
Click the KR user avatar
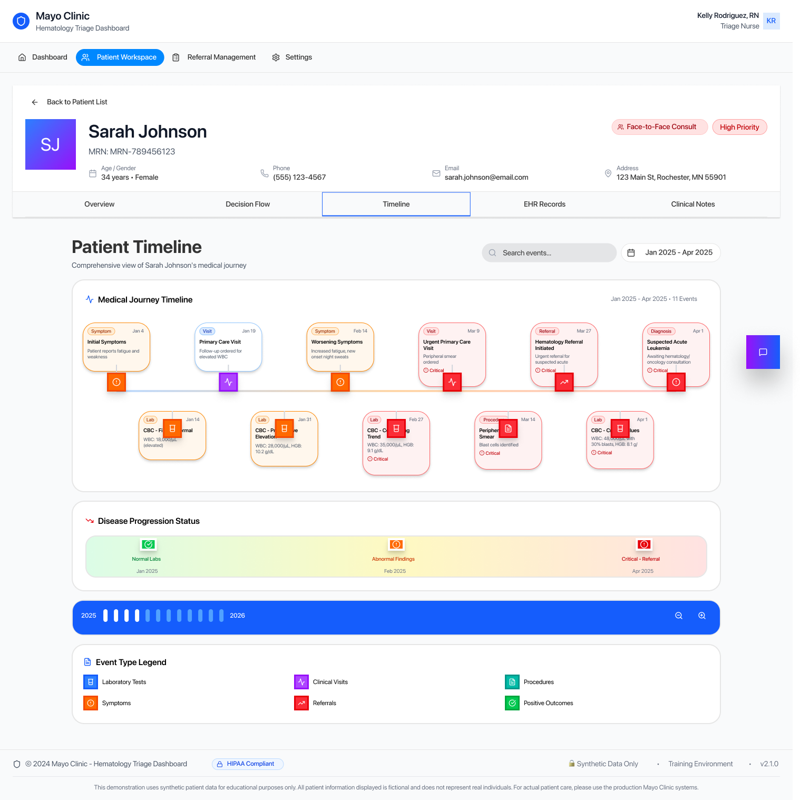[771, 21]
